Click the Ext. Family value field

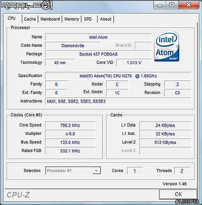pos(56,93)
